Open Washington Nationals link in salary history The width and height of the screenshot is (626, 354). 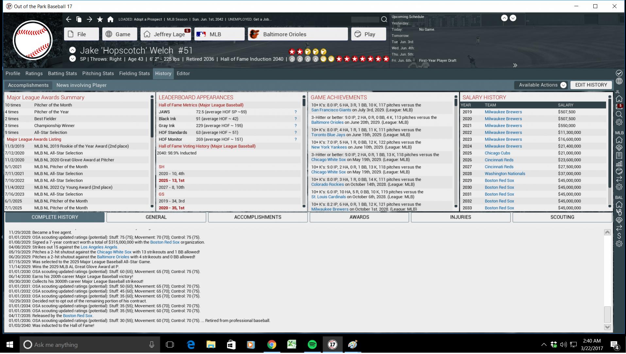click(505, 174)
